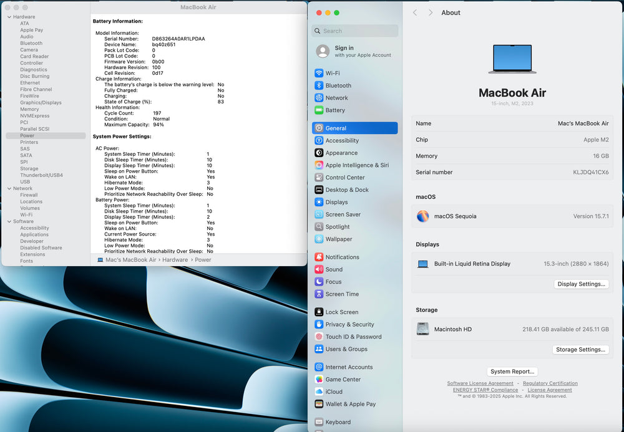Open the Accessibility settings pane
The width and height of the screenshot is (624, 432).
click(342, 140)
